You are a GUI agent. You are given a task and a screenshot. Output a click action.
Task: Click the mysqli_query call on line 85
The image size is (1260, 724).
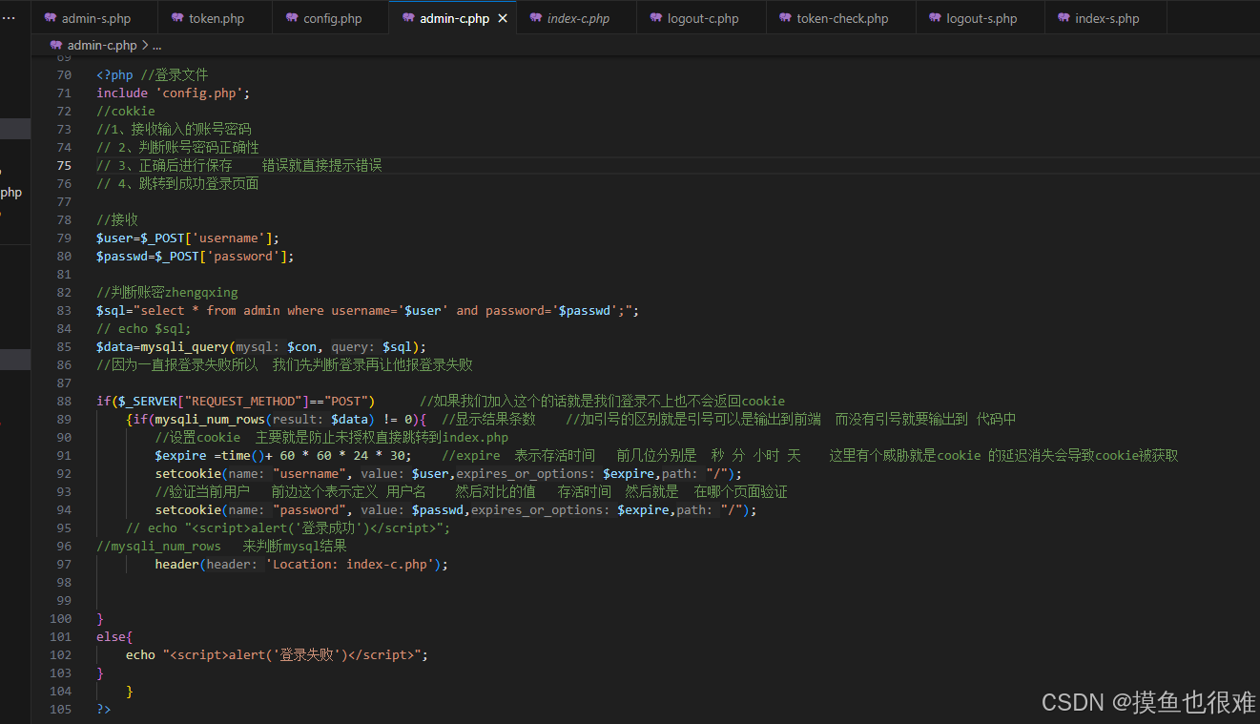(261, 346)
